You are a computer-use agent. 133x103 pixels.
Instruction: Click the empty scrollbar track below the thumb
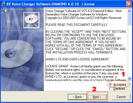(130, 51)
